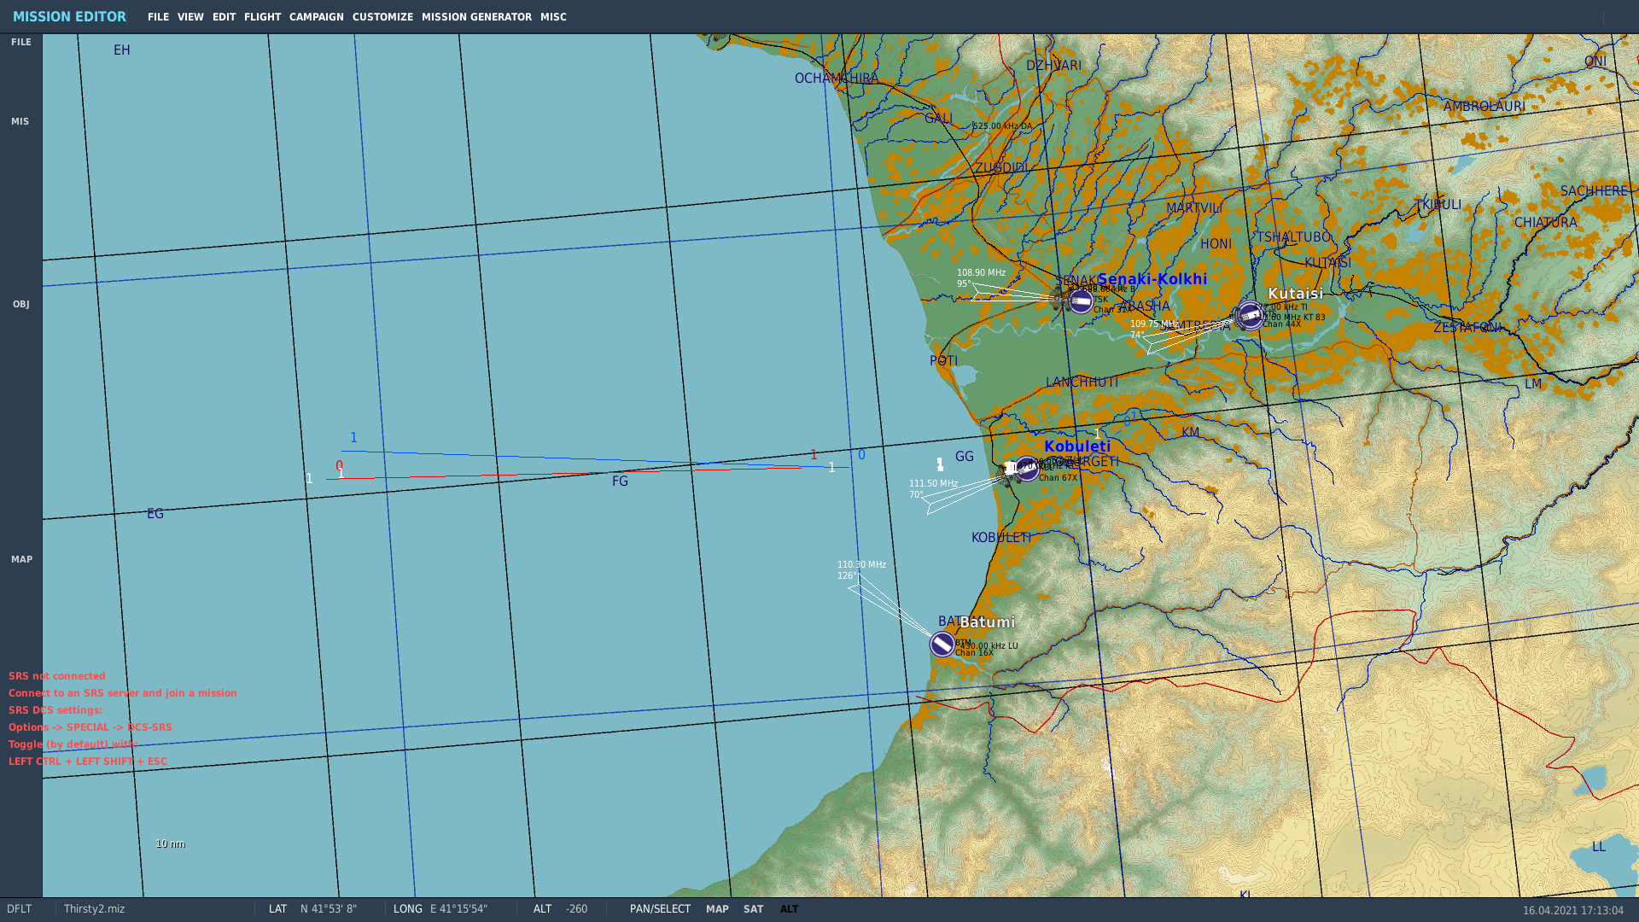Open the FLIGHT menu
1639x922 pixels.
[262, 17]
